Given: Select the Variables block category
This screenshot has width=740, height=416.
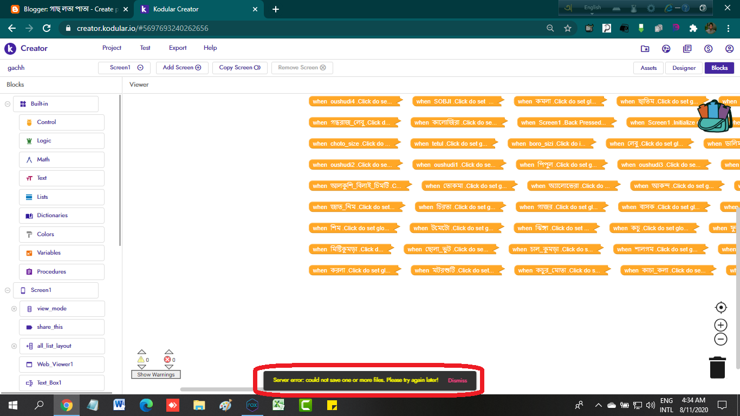Looking at the screenshot, I should 62,253.
